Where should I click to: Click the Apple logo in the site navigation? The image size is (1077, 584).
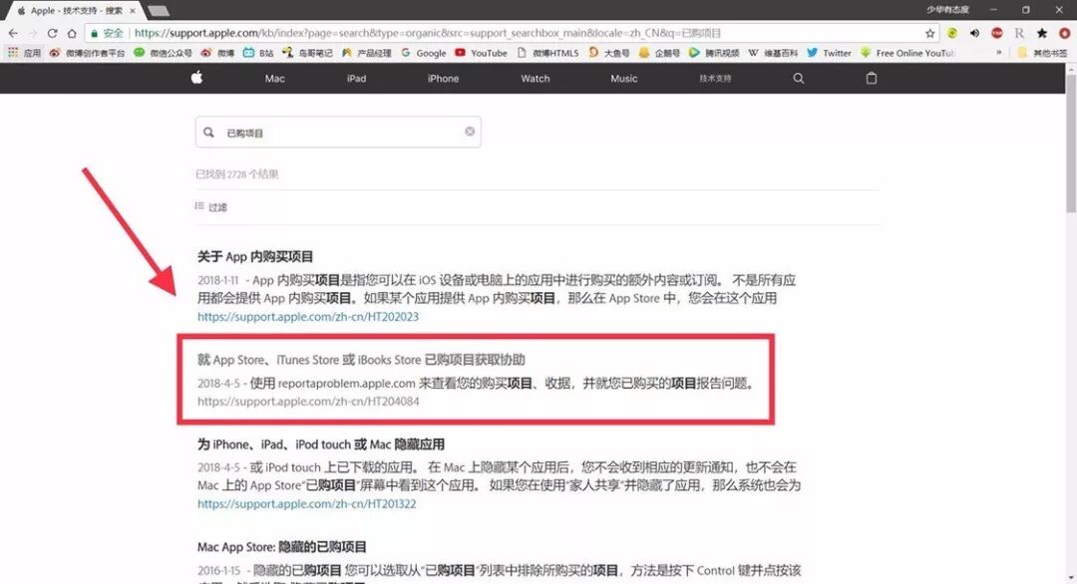[196, 78]
